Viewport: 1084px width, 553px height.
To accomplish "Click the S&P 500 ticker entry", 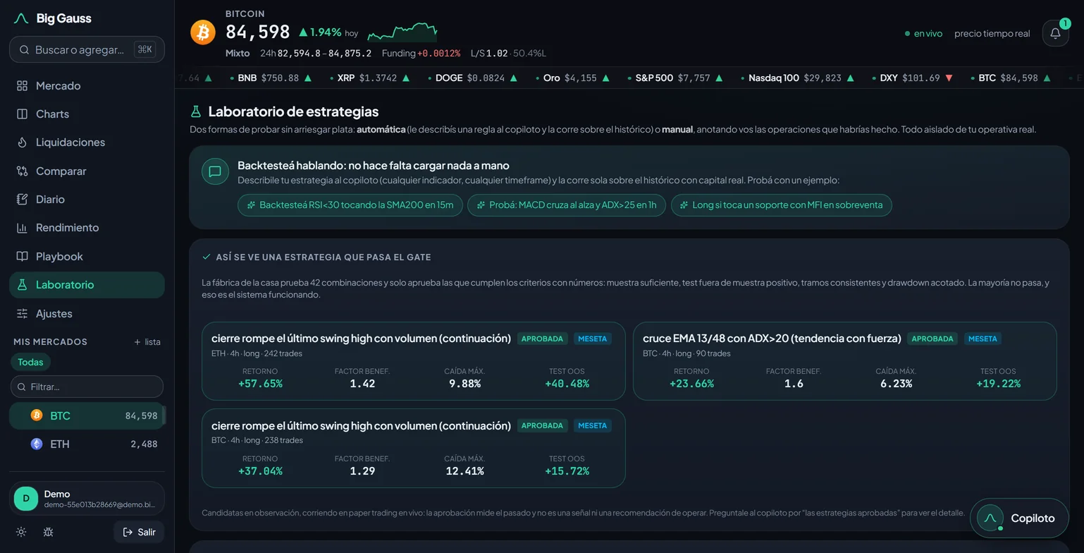I will [675, 78].
